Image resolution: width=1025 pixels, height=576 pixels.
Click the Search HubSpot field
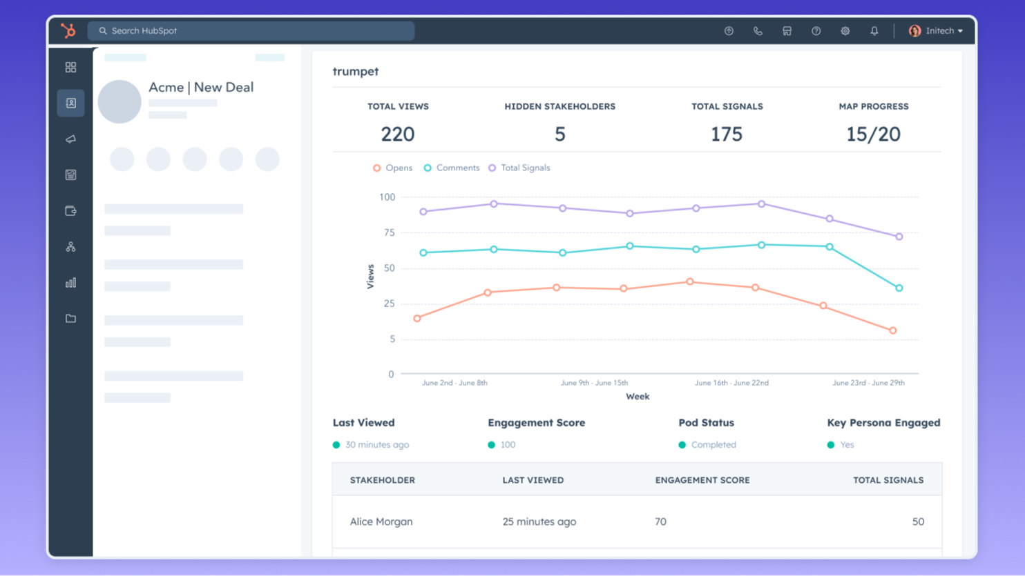(x=251, y=31)
